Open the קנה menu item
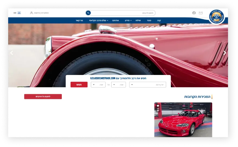 pyautogui.click(x=159, y=20)
